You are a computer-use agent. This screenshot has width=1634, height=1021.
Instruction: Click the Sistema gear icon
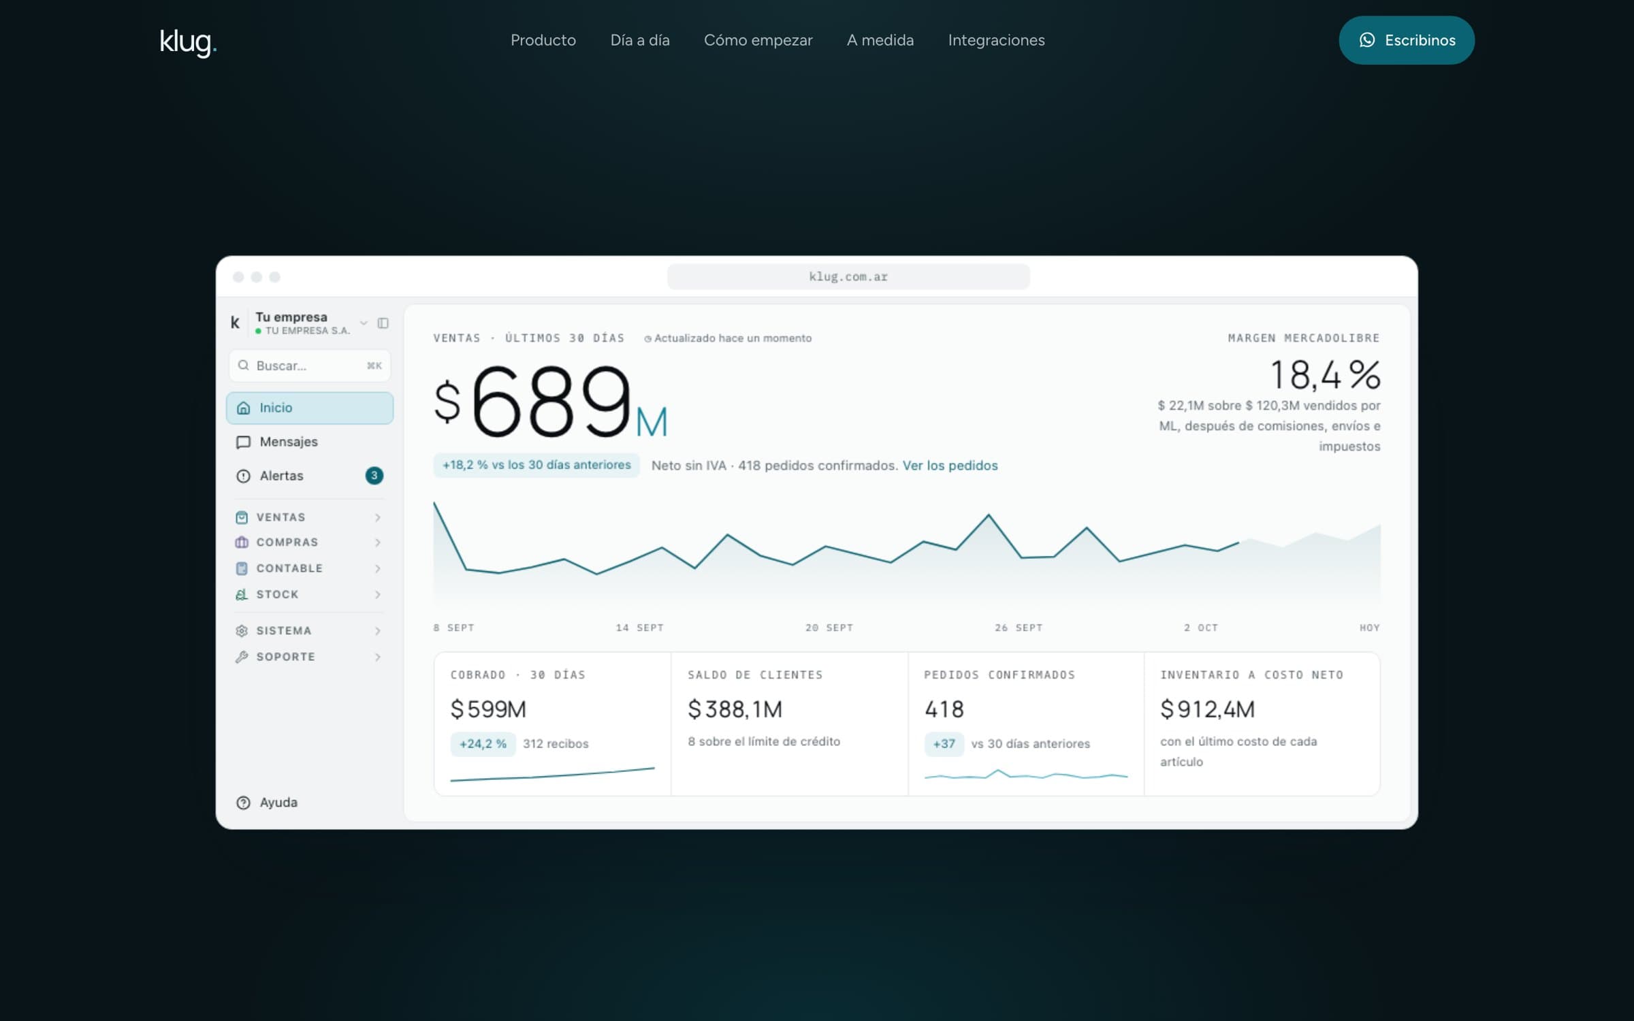click(x=242, y=631)
